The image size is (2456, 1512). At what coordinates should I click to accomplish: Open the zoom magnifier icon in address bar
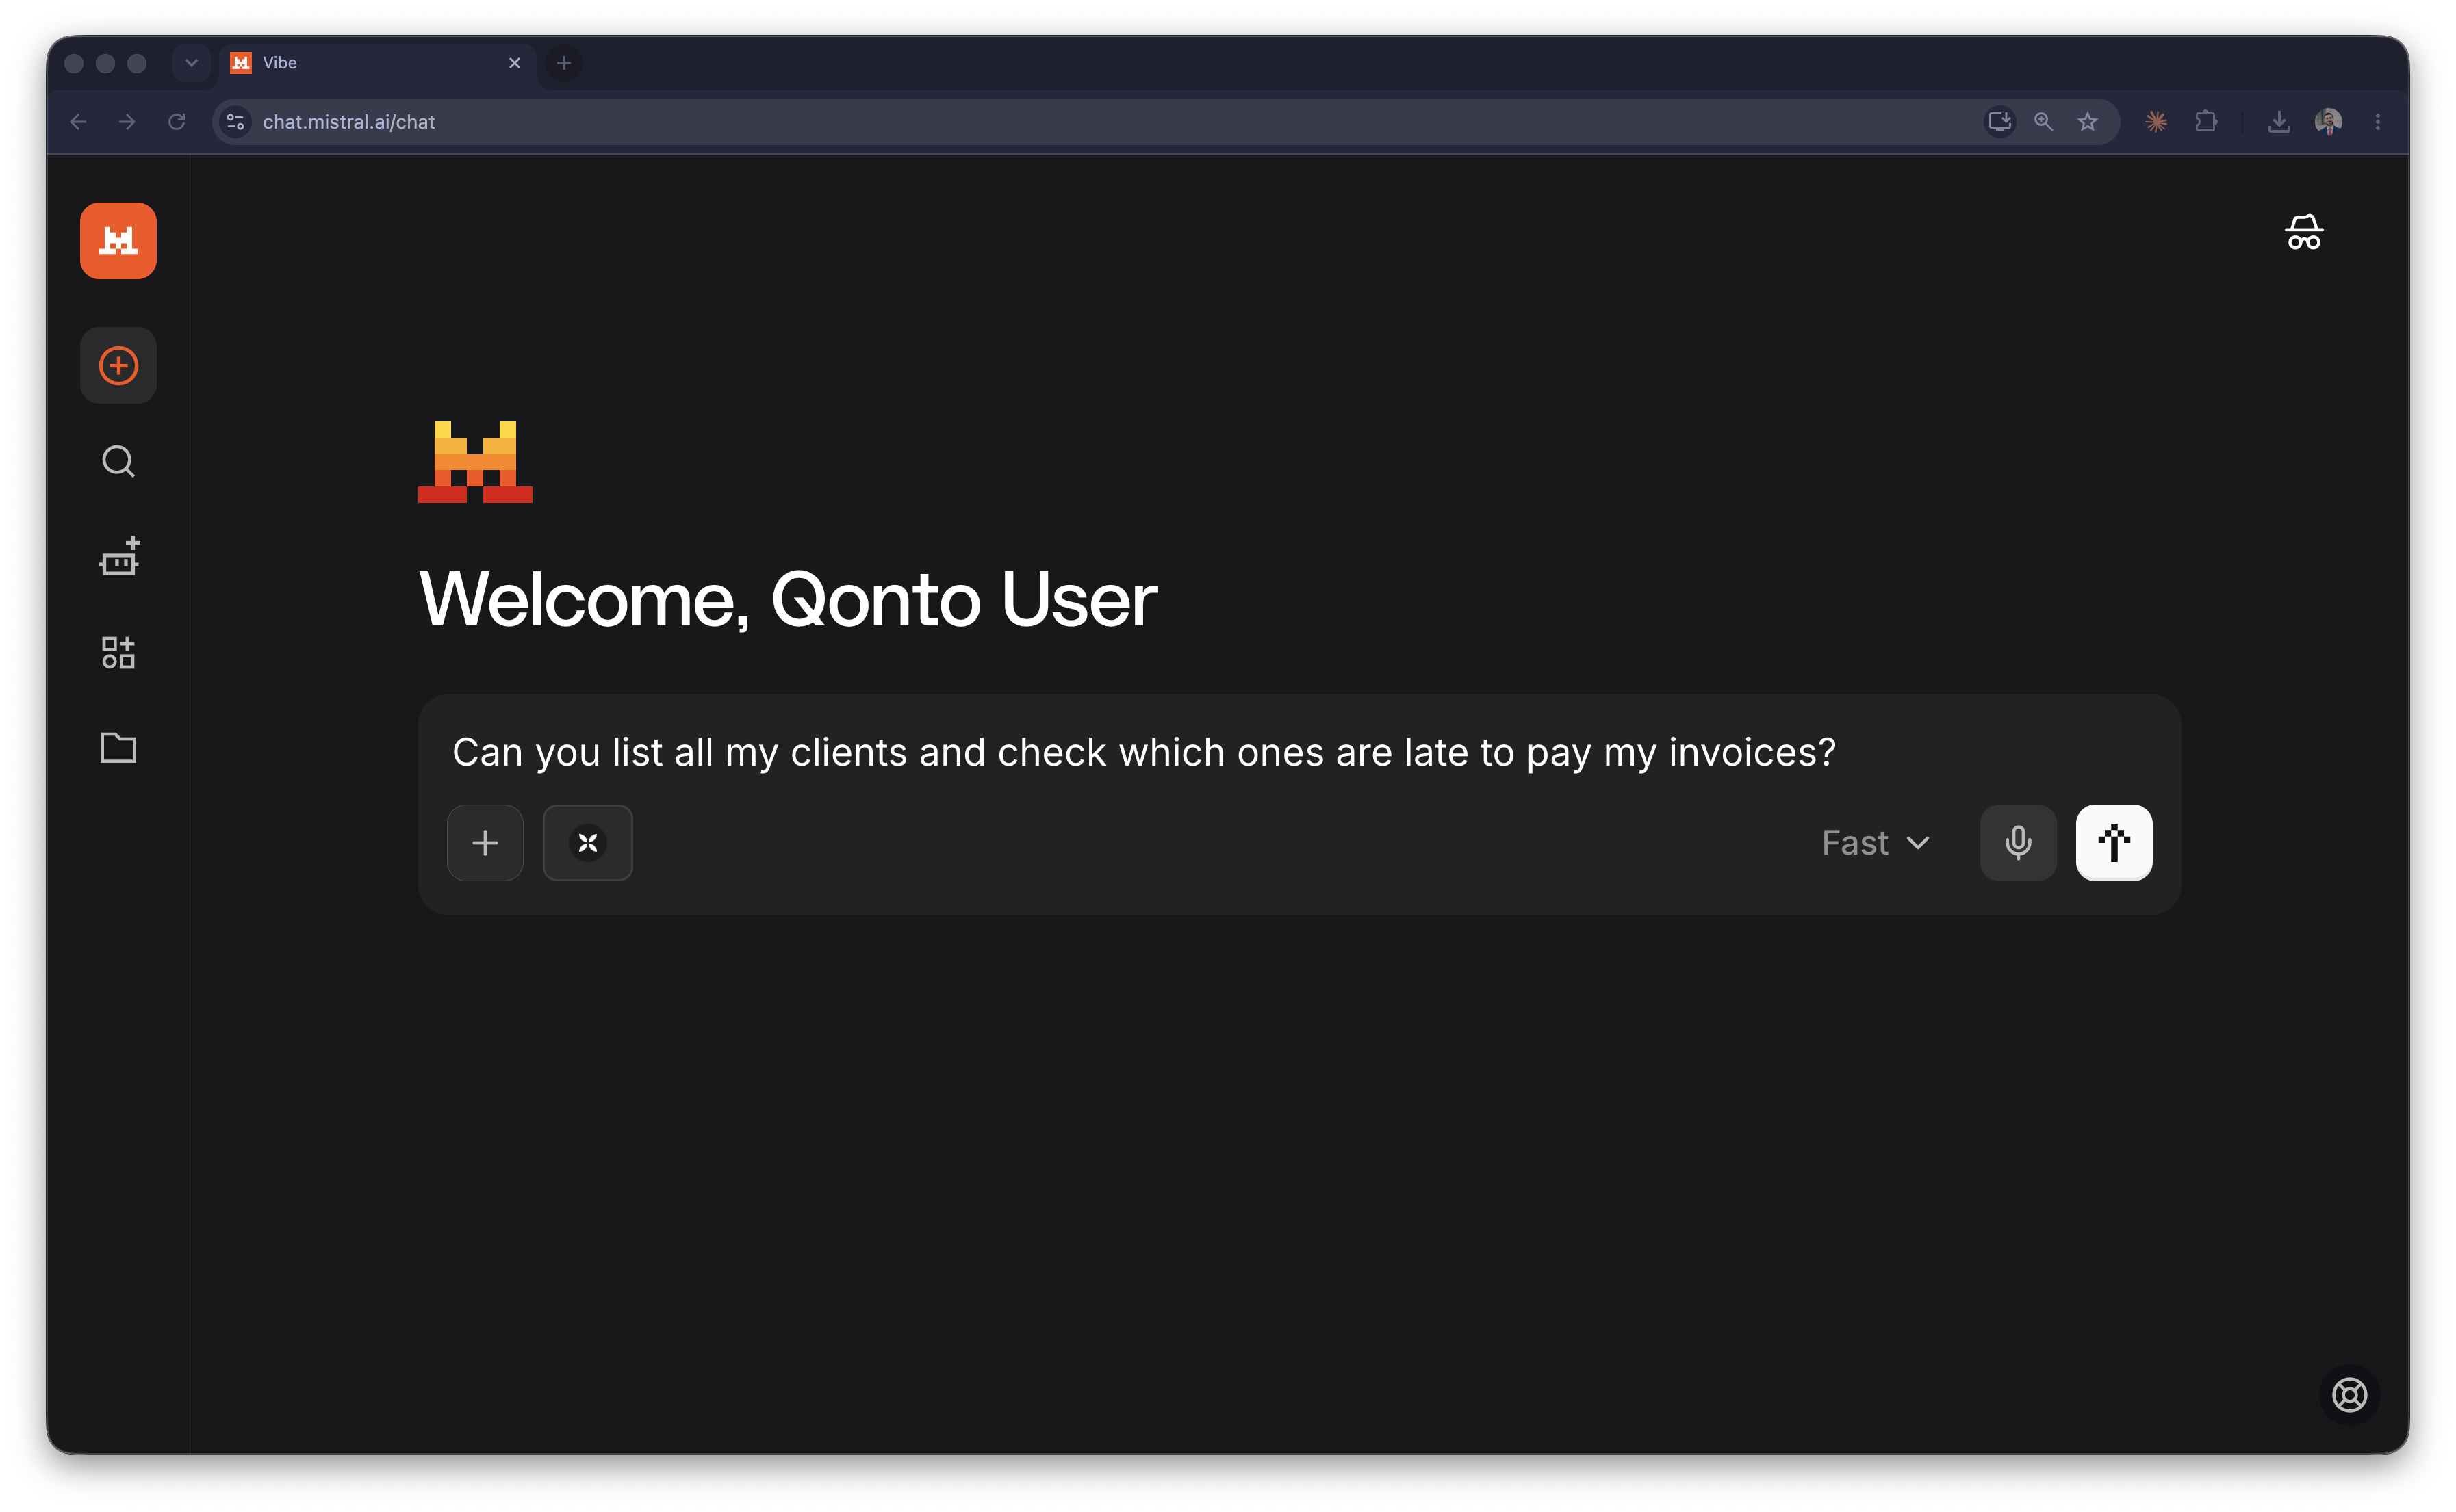(x=2043, y=122)
